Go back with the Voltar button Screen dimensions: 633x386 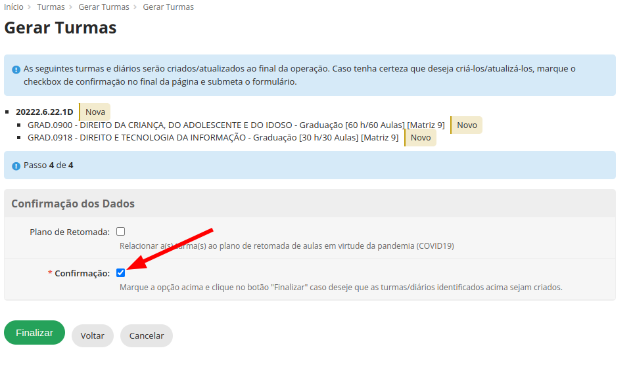pos(93,335)
